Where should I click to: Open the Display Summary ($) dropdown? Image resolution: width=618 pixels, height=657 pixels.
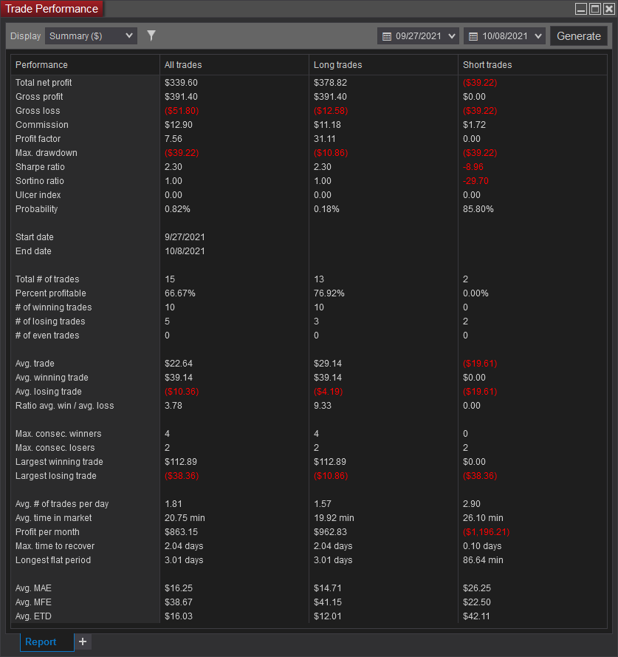coord(91,36)
